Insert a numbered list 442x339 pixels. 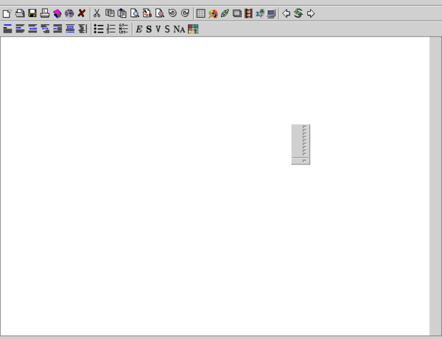pos(111,29)
